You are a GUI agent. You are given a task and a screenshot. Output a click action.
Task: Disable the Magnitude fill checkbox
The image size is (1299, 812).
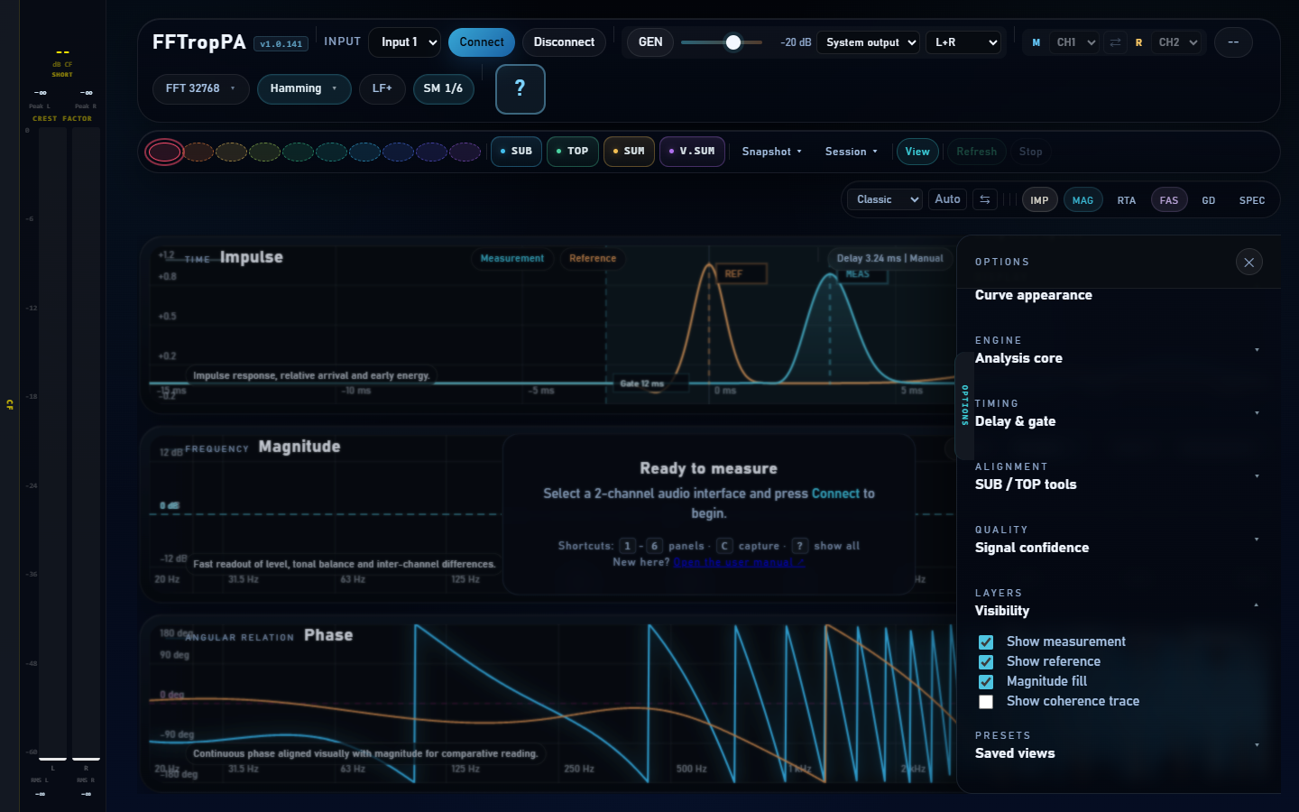986,682
